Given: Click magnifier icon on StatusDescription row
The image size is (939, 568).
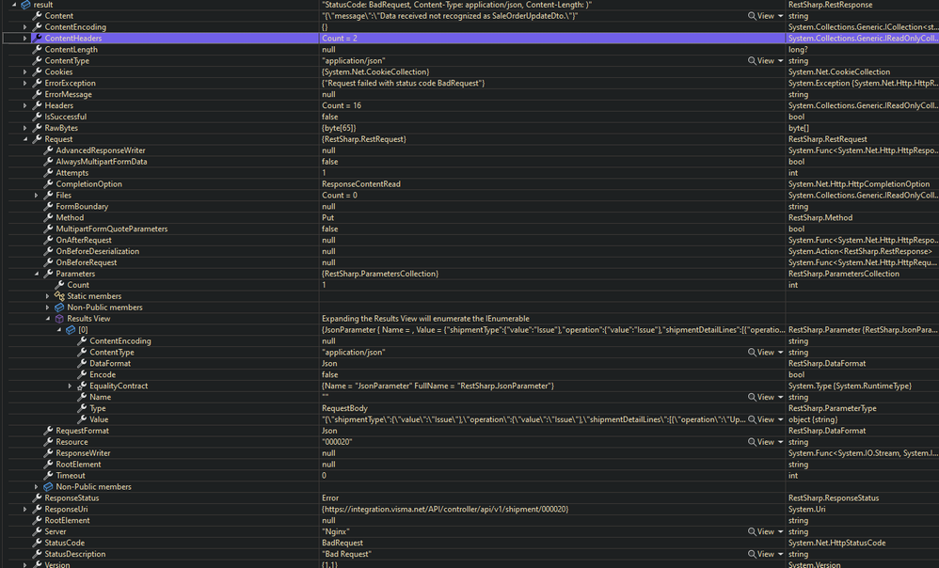Looking at the screenshot, I should point(752,554).
